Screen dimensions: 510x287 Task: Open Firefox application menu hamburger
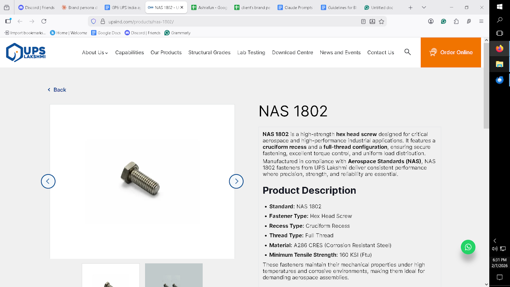coord(481,21)
